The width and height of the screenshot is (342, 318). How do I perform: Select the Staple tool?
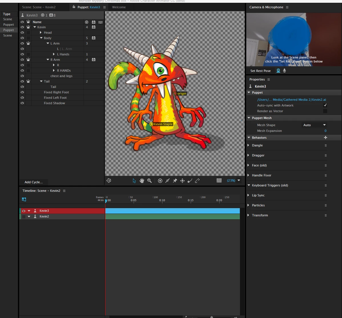click(x=197, y=181)
